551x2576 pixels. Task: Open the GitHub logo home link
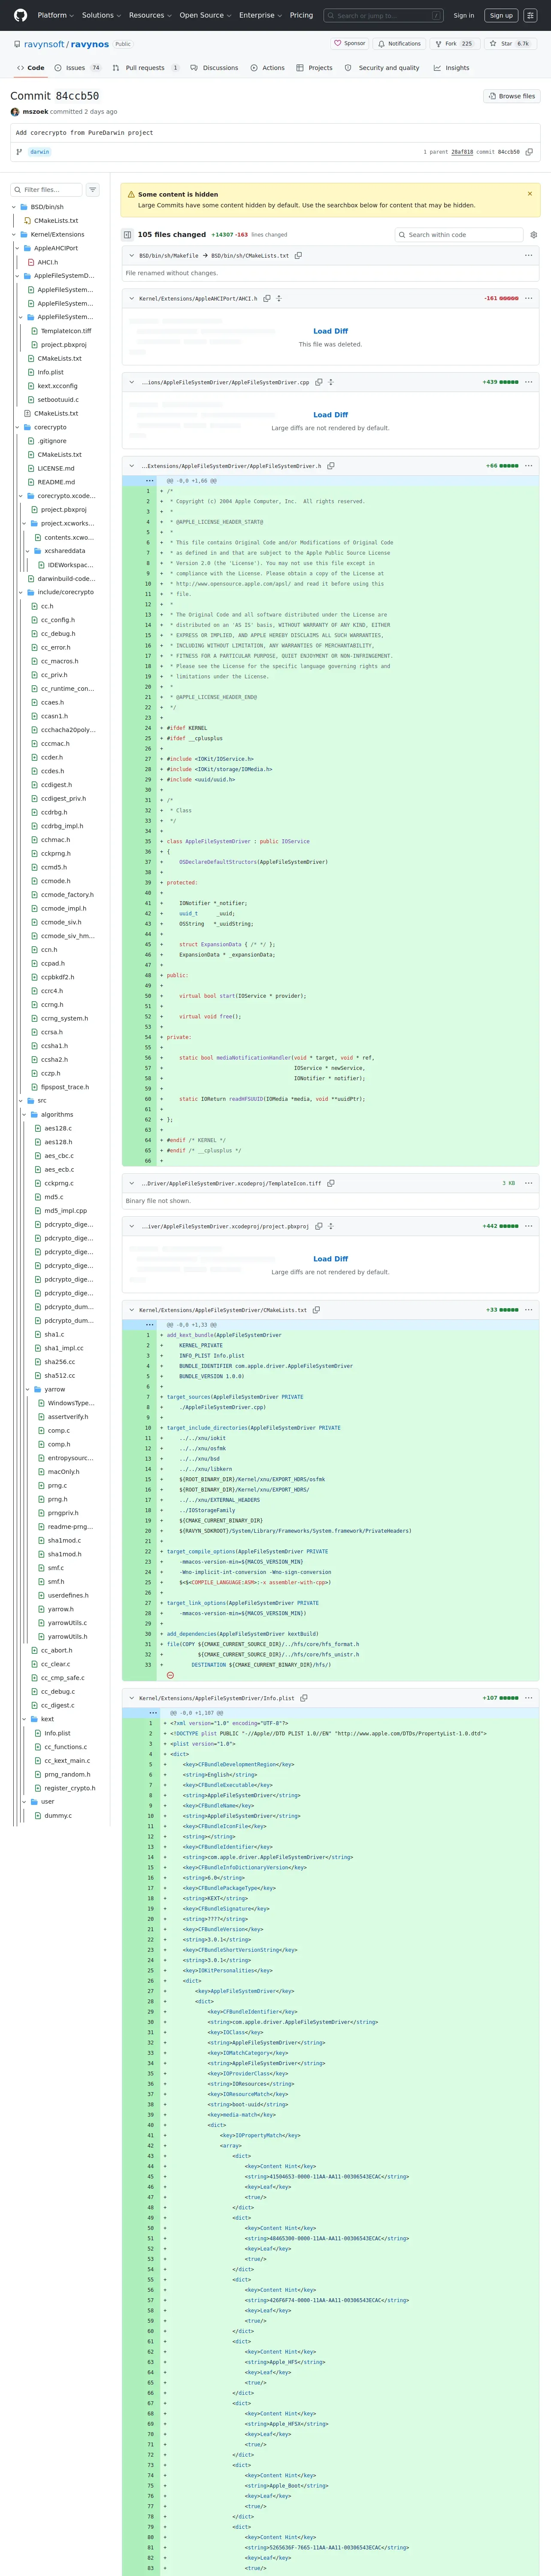click(x=20, y=15)
